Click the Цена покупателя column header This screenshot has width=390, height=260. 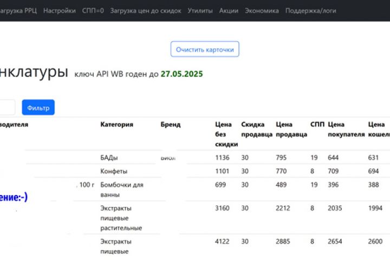pyautogui.click(x=346, y=129)
